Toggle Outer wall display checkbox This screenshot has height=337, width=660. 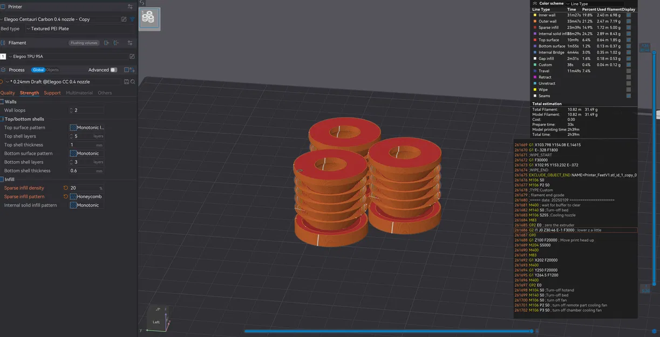coord(629,21)
